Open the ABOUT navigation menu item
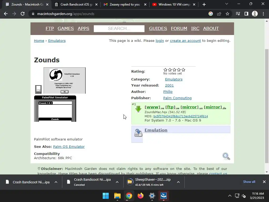 (211, 28)
